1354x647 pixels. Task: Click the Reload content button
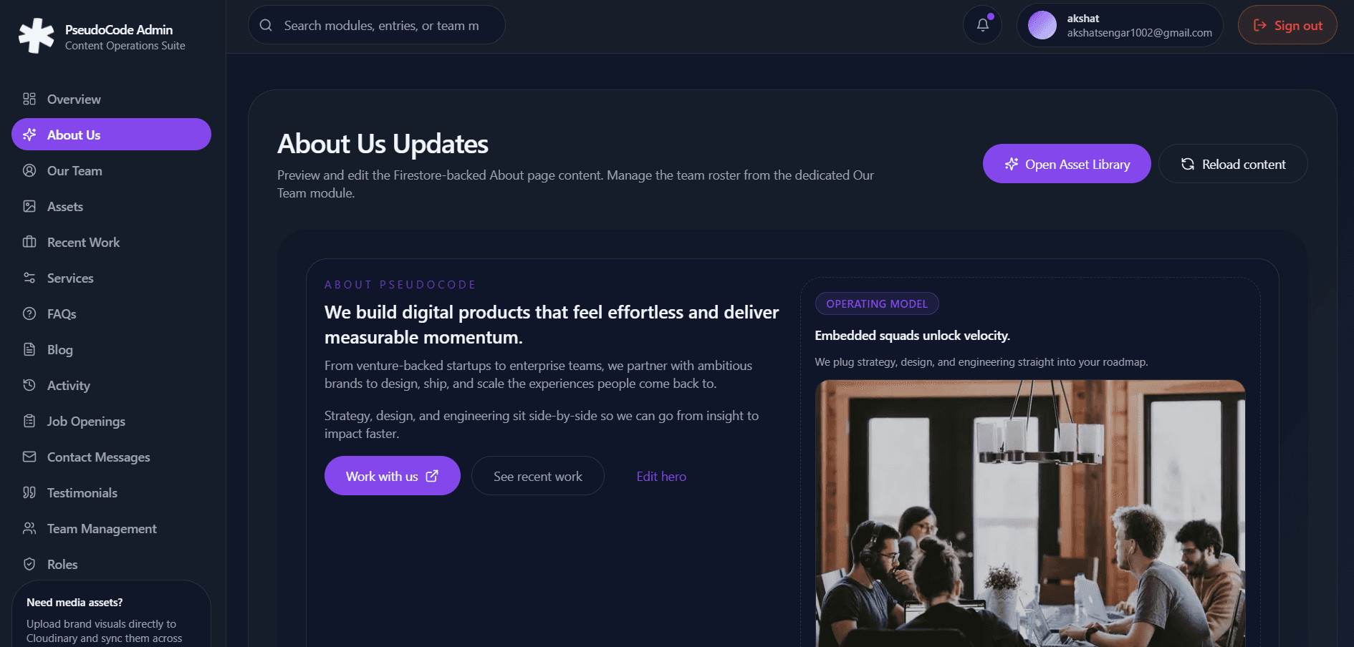tap(1233, 164)
